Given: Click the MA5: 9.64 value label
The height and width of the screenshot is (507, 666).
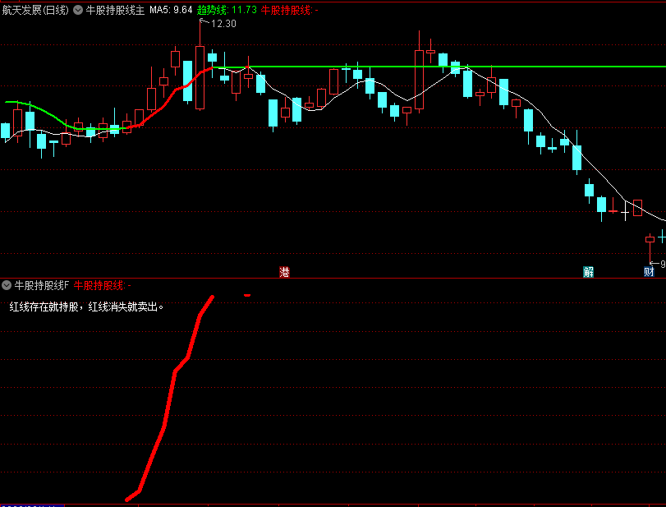Looking at the screenshot, I should pos(171,10).
